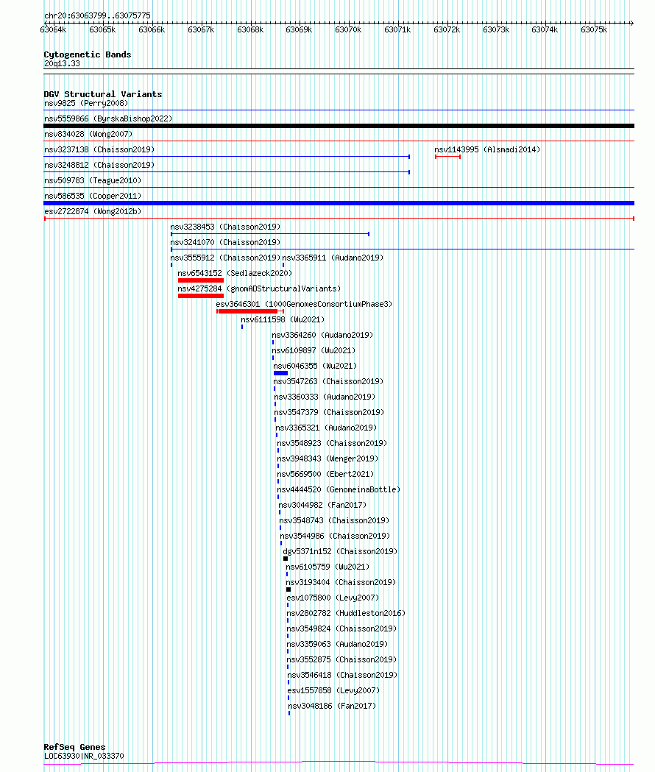655x772 pixels.
Task: Open nsv3365321 (Audano2019) variant
Action: [325, 428]
